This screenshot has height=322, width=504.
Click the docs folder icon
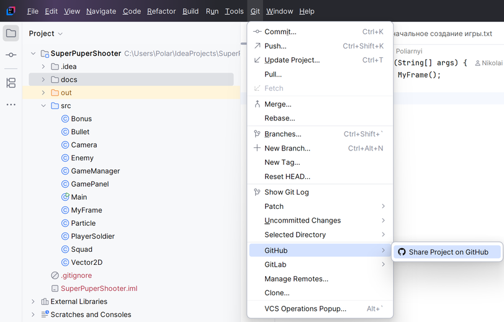click(55, 80)
